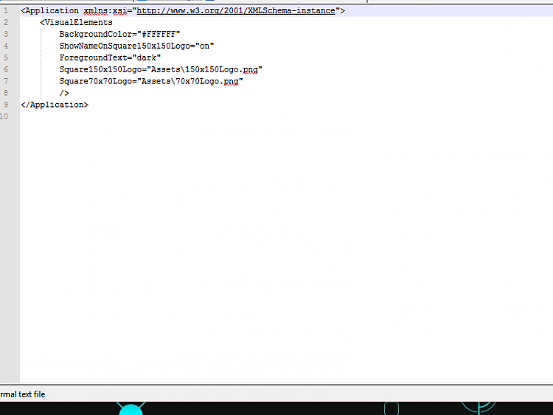Viewport: 553px width, 415px height.
Task: Click the closing /> on line 8
Action: click(x=64, y=93)
